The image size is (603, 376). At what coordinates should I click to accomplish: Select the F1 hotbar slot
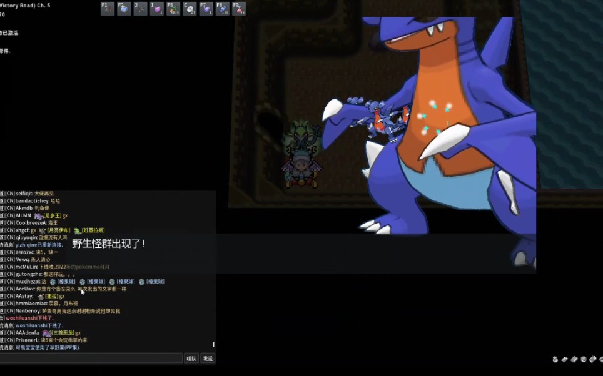pos(108,9)
